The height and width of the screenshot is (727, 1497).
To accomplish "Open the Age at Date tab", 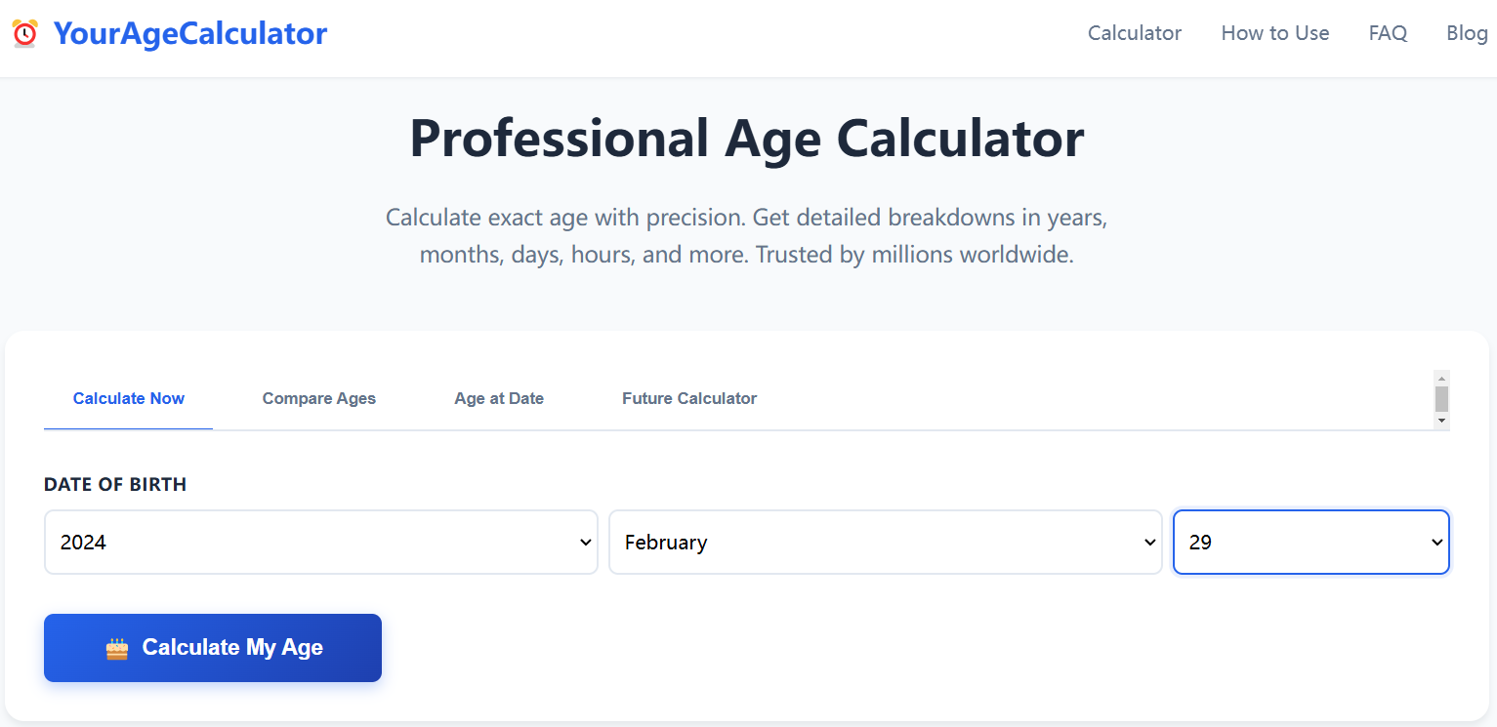I will 498,398.
